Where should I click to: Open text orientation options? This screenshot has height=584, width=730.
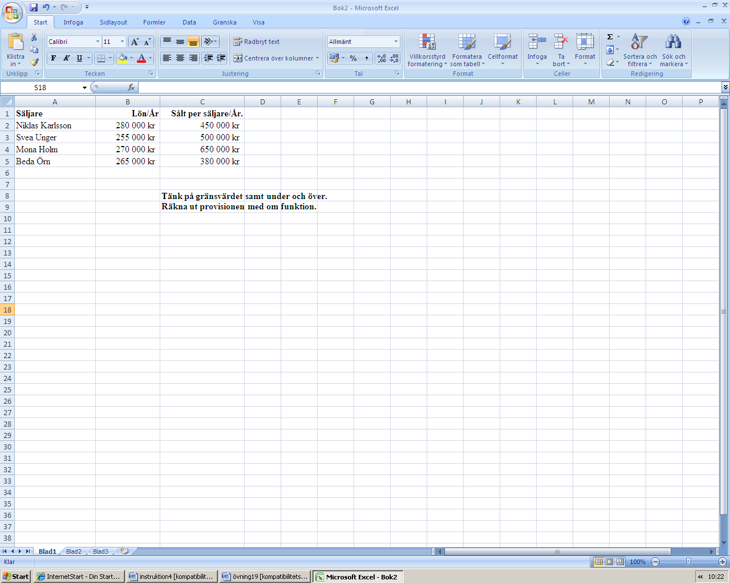(x=210, y=42)
